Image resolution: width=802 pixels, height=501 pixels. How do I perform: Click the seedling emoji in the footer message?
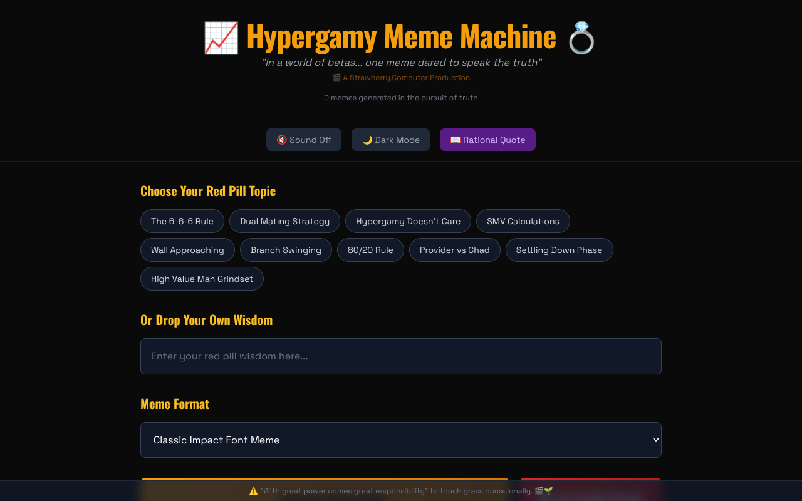[548, 491]
